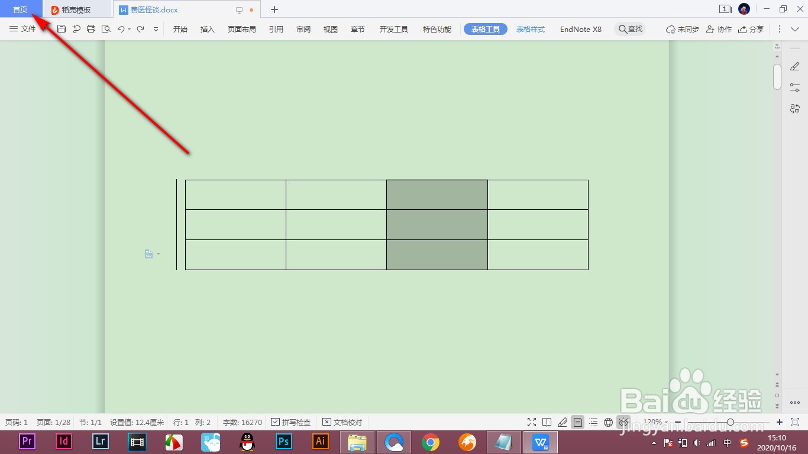Click the conversion icon in right sidebar
Viewport: 808px width, 454px height.
click(x=795, y=109)
